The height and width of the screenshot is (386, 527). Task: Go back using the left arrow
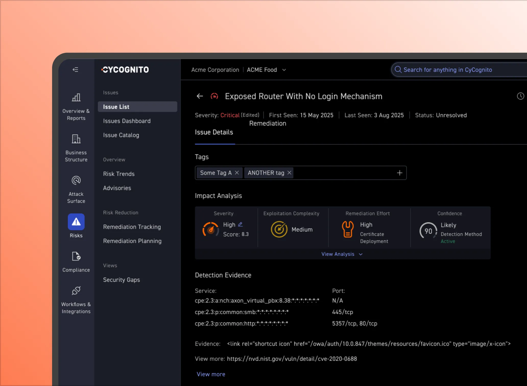point(200,96)
